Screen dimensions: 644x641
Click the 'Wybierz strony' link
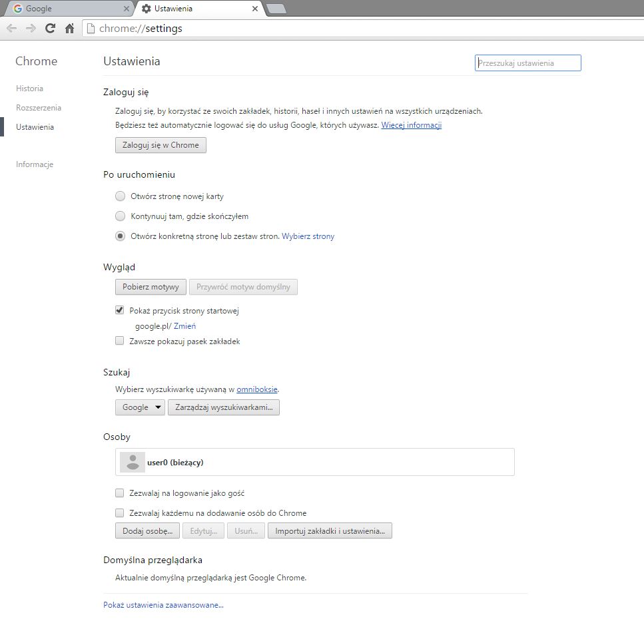tap(308, 236)
